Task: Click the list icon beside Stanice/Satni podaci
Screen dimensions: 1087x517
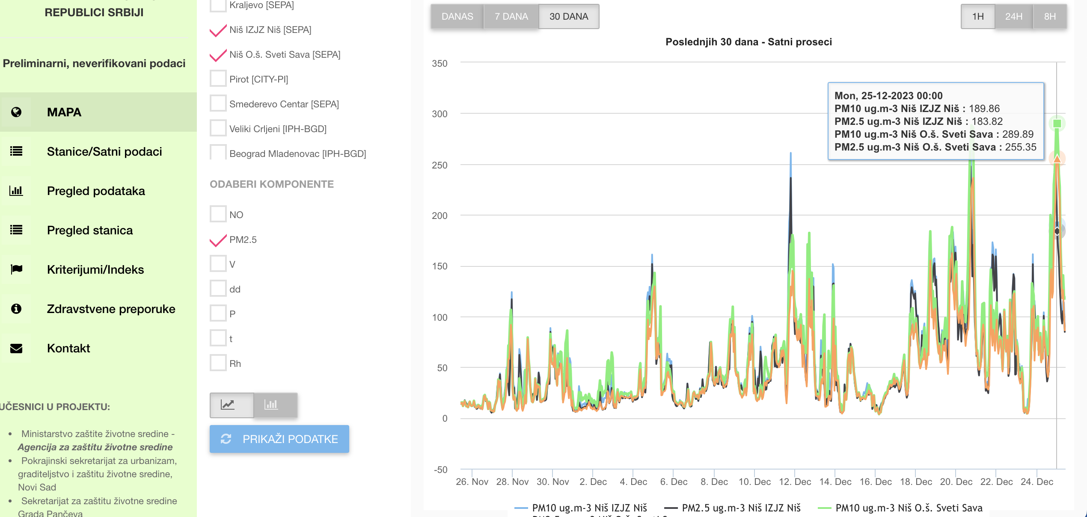Action: tap(16, 151)
